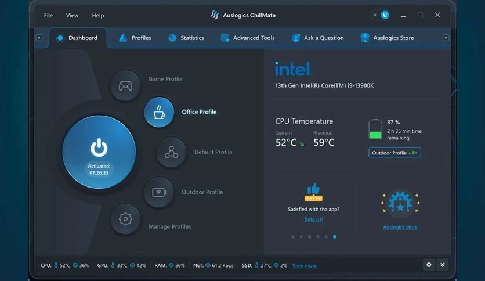485x281 pixels.
Task: Click SSD thermometer icon in status bar
Action: tap(257, 265)
